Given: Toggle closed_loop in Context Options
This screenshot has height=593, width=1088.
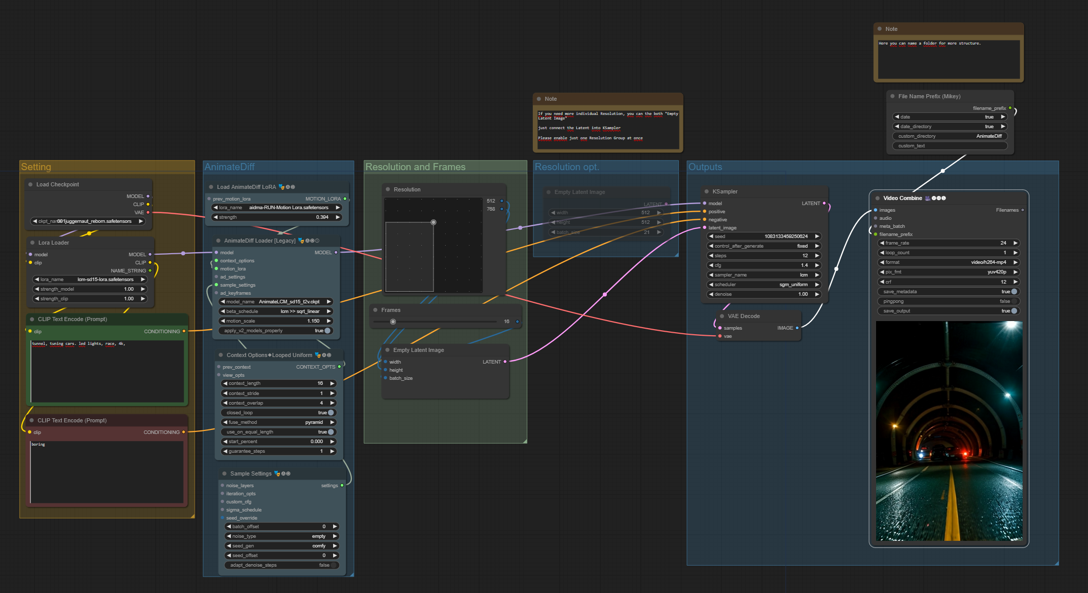Looking at the screenshot, I should (331, 413).
